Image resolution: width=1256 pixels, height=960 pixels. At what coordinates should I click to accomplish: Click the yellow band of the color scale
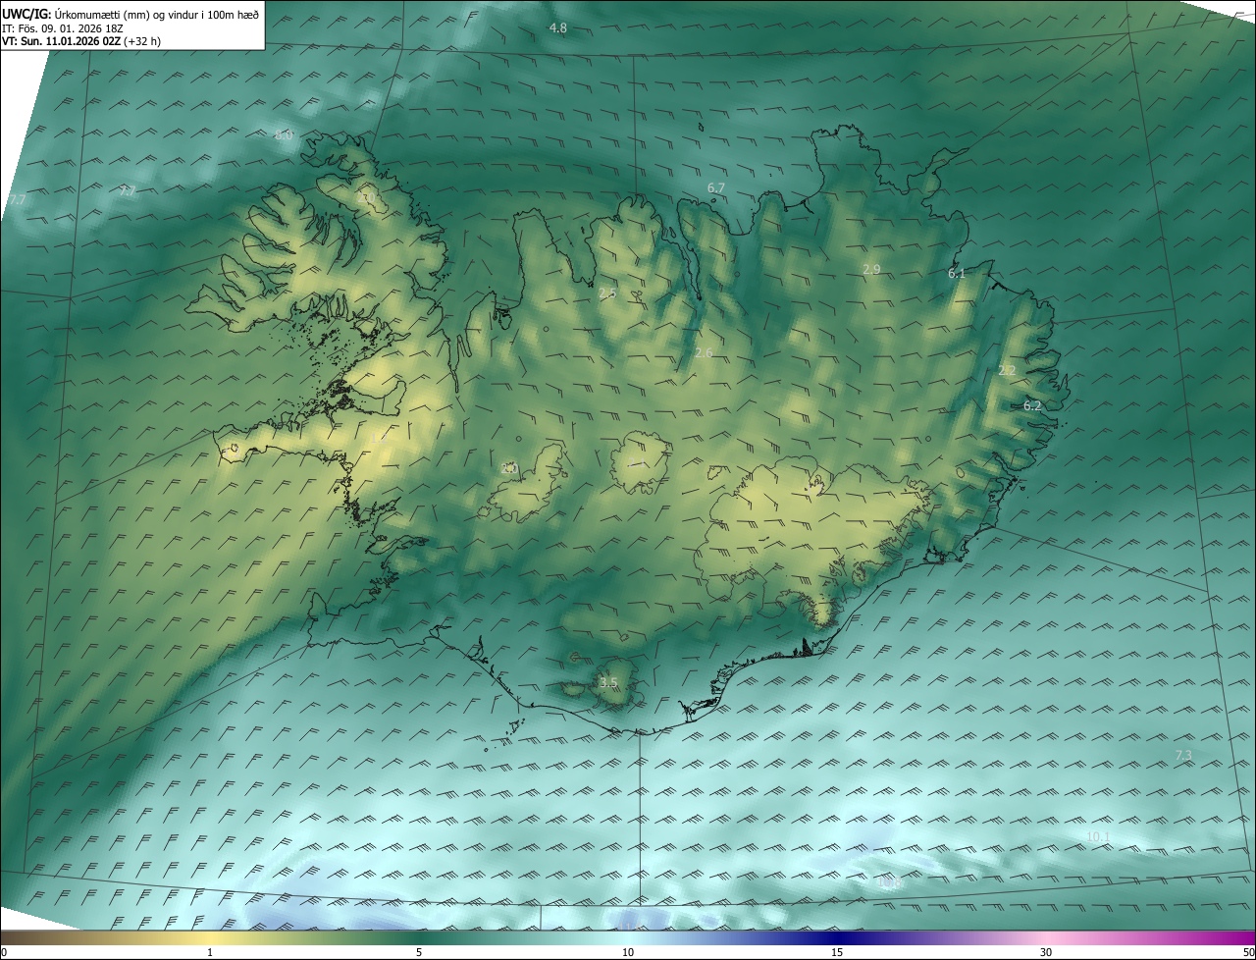(x=210, y=937)
